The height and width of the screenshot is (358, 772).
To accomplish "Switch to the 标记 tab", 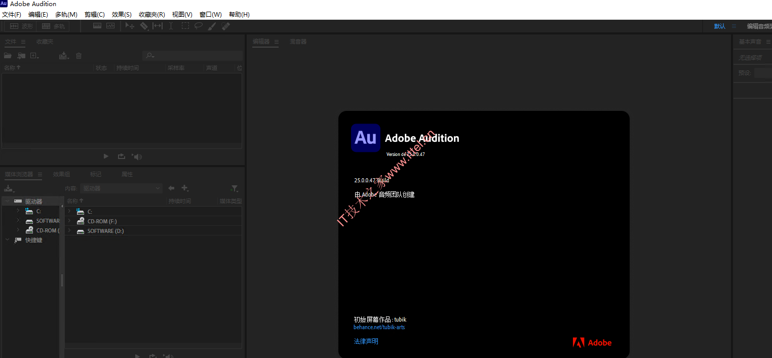I will [96, 174].
